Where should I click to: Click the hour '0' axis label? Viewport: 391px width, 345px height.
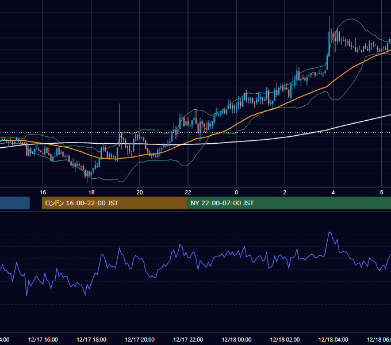pos(236,192)
